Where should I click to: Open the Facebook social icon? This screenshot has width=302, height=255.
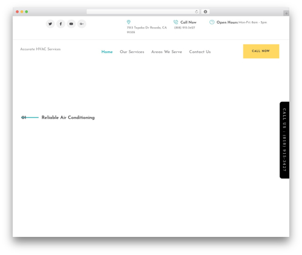pyautogui.click(x=60, y=24)
